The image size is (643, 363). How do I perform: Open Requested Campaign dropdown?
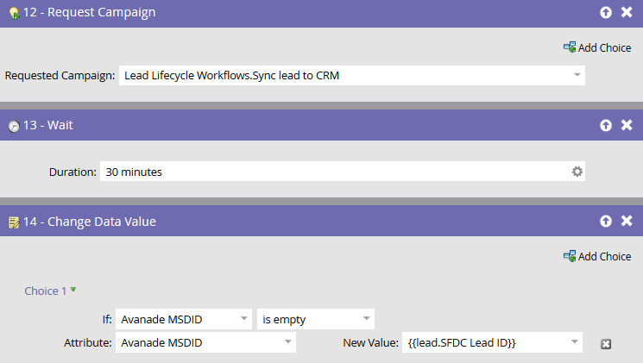[x=577, y=76]
